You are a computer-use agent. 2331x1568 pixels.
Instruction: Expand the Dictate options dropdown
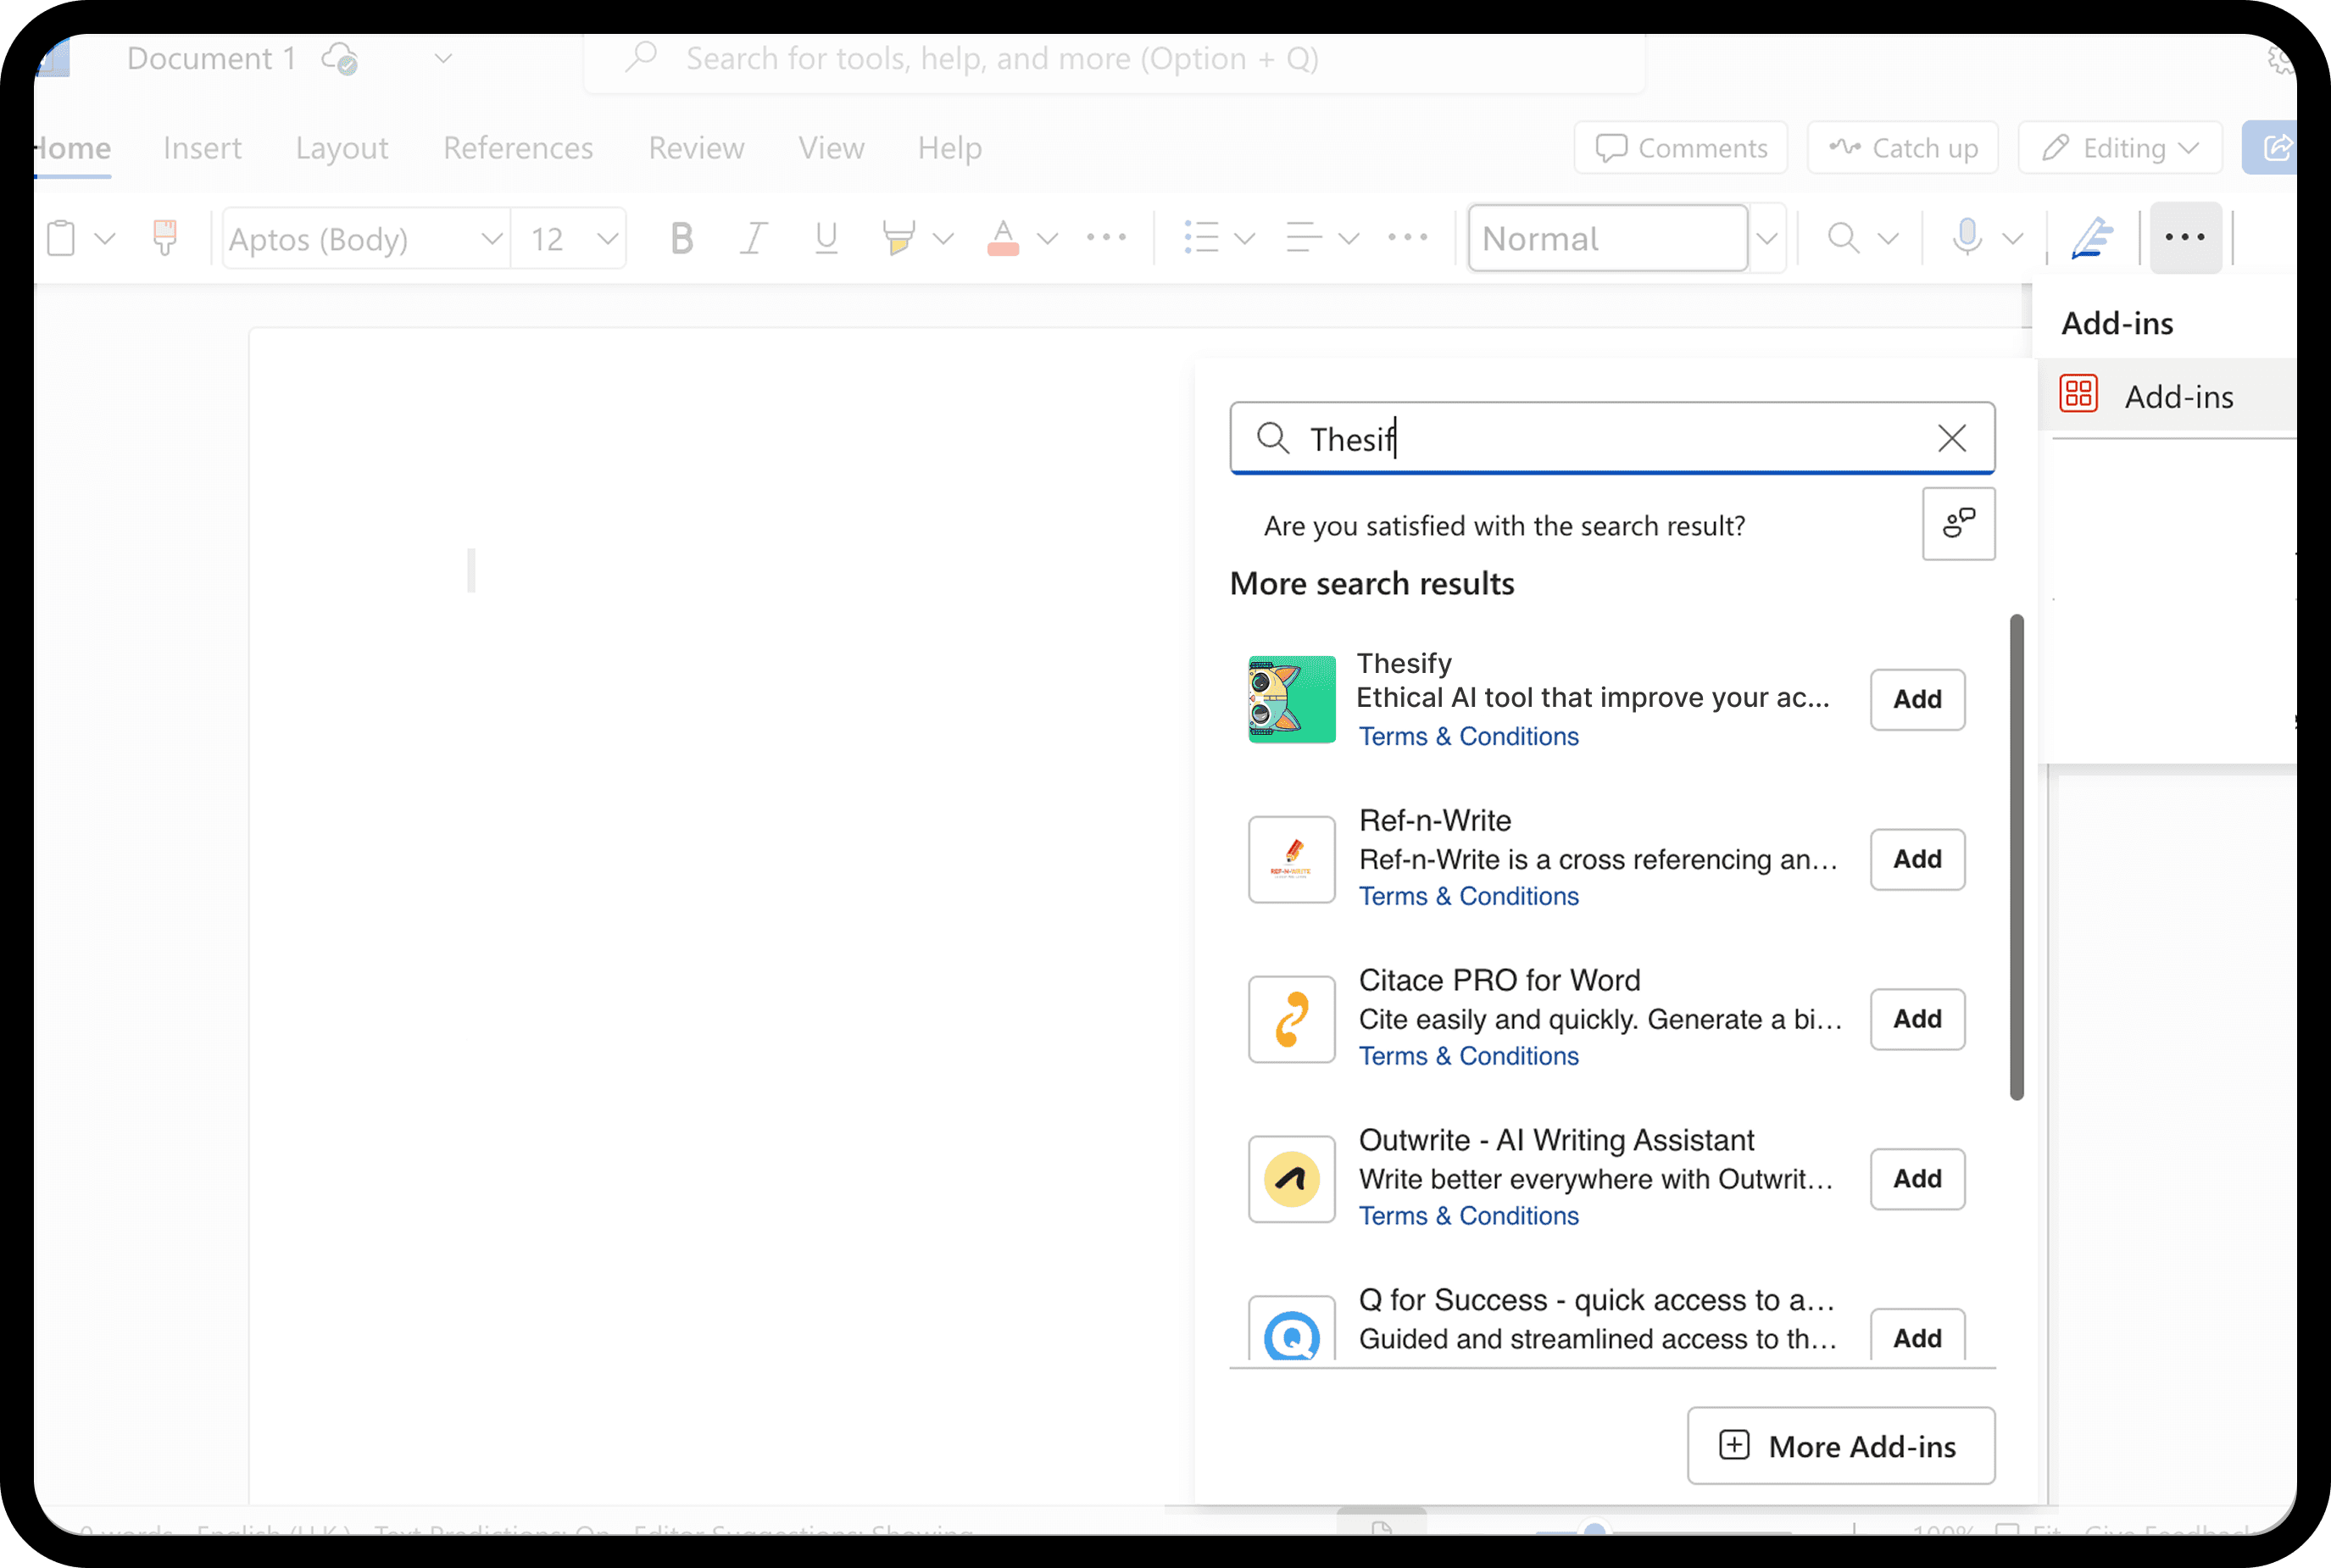(x=2012, y=238)
